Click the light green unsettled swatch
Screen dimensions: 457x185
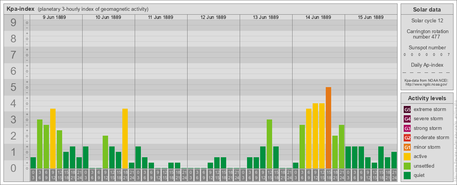pos(407,166)
